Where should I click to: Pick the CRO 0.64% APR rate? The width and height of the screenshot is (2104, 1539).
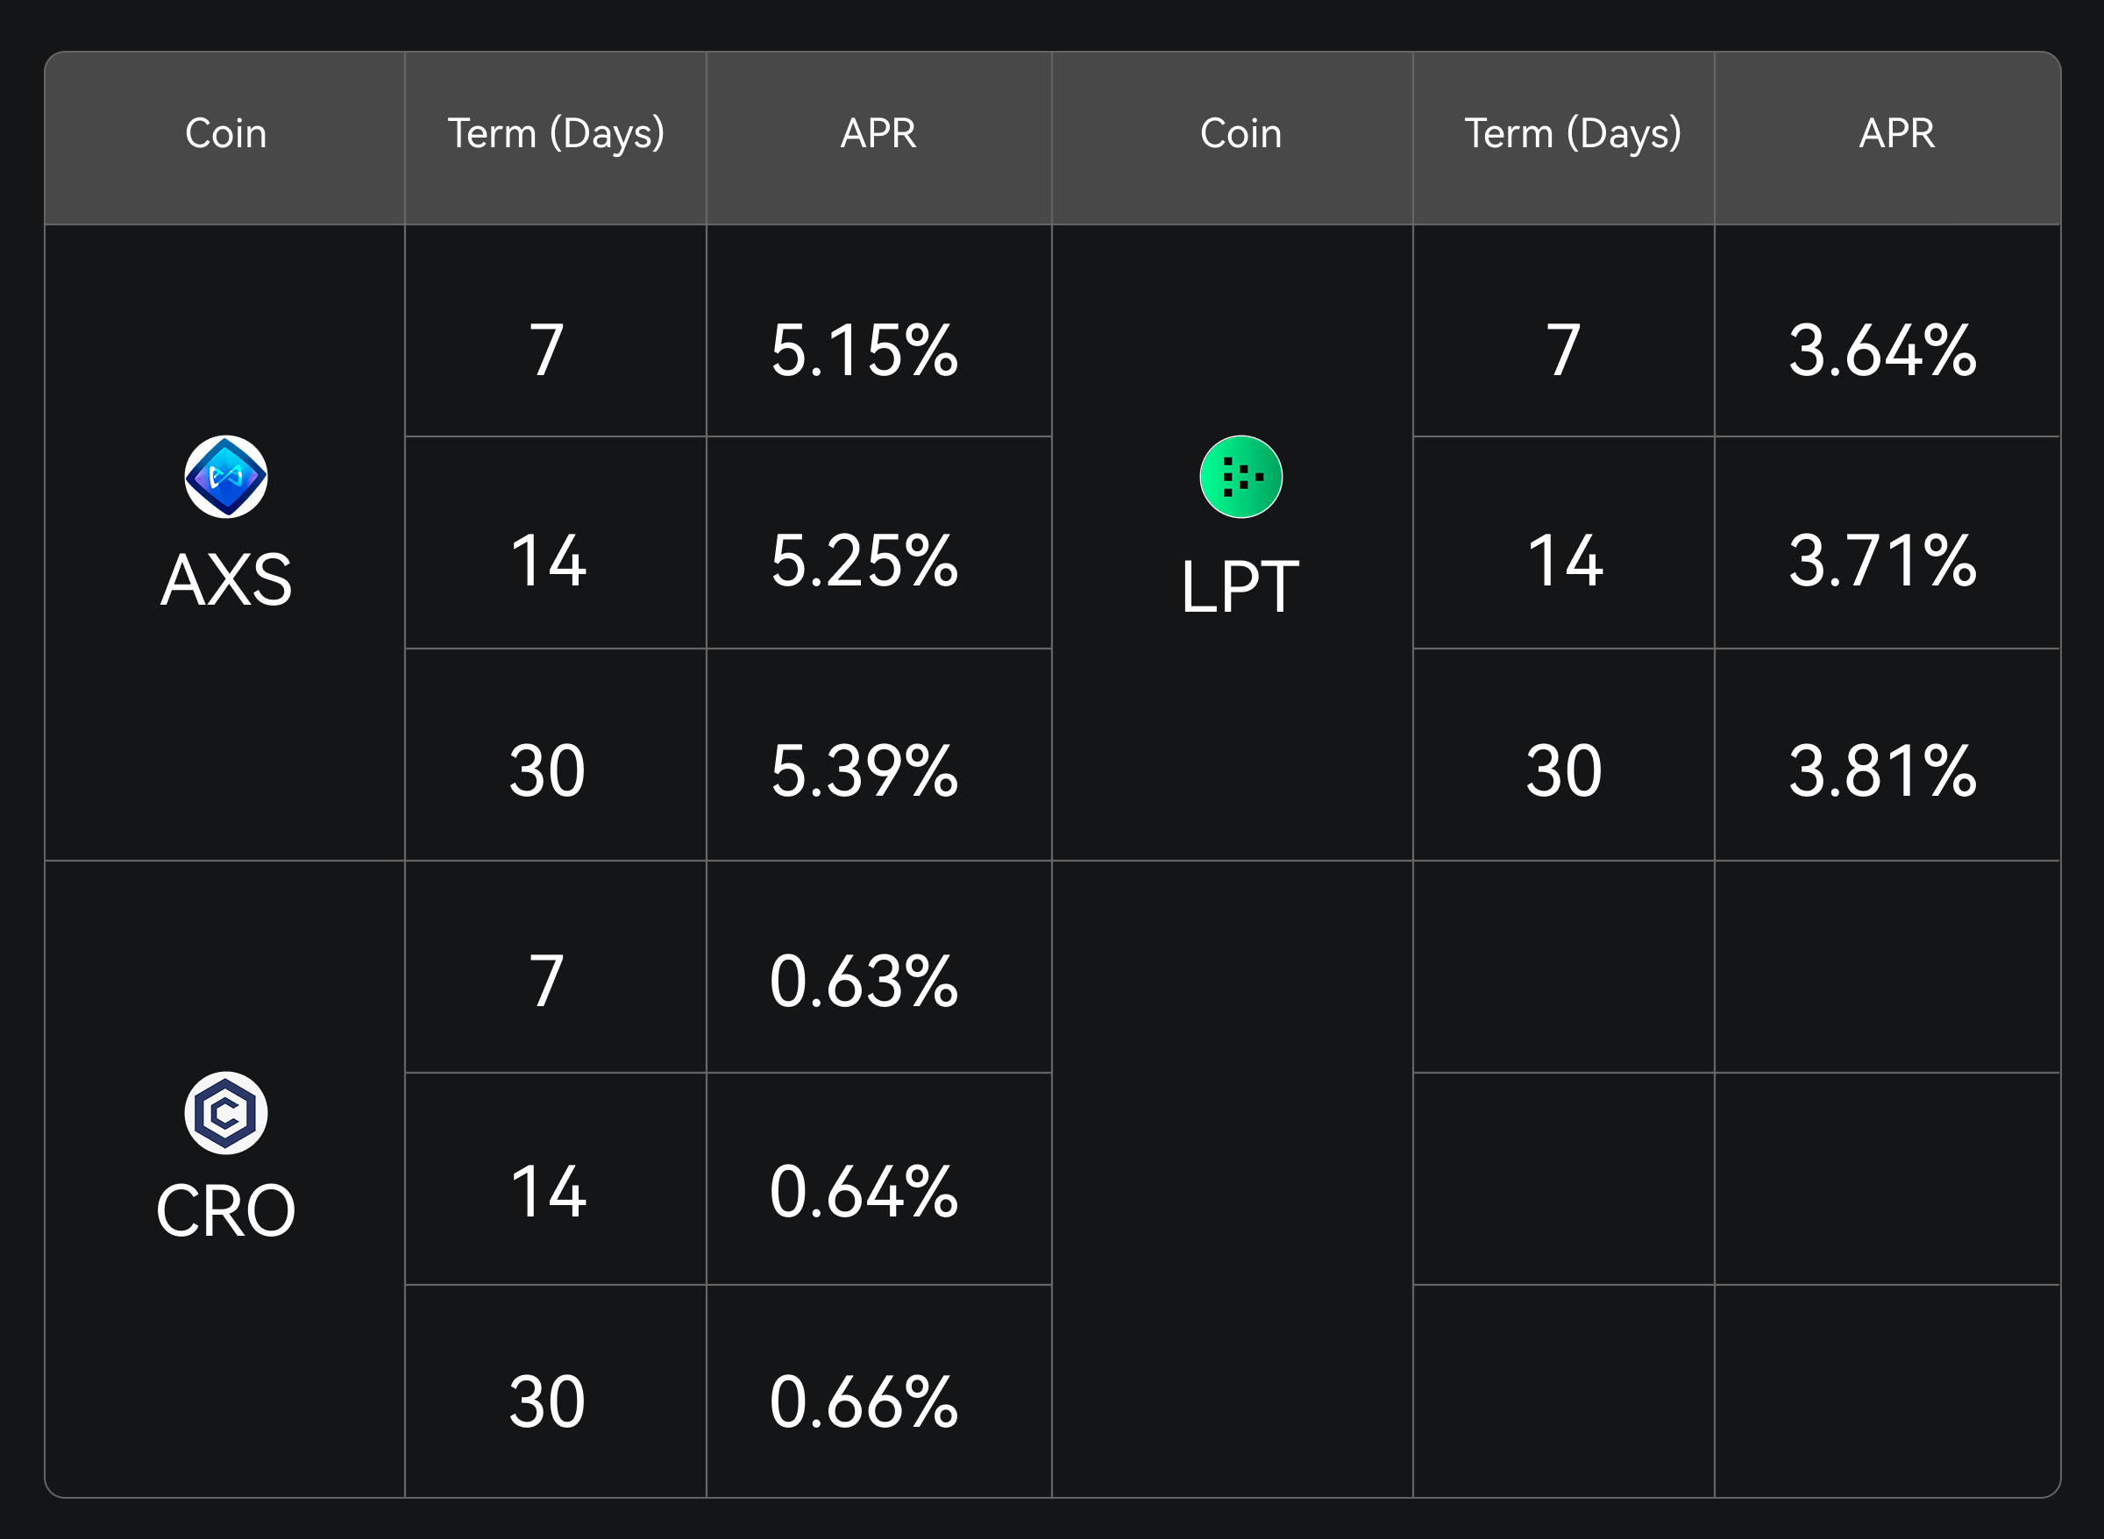pyautogui.click(x=864, y=1192)
